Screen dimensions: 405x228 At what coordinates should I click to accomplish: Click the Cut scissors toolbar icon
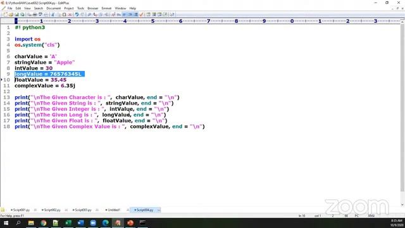53,15
